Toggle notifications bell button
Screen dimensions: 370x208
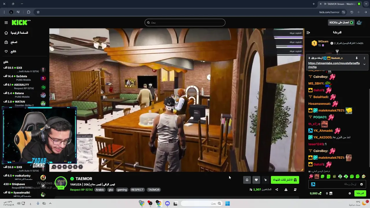tap(247, 180)
